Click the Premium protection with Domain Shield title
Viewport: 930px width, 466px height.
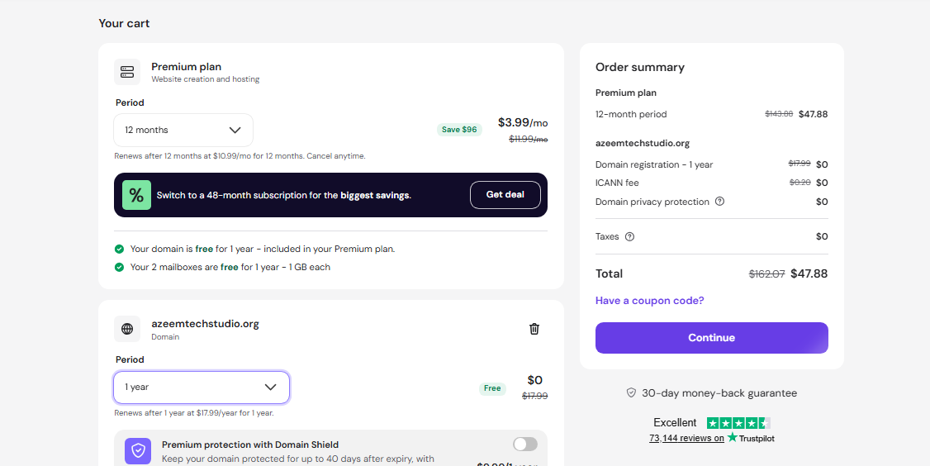coord(250,445)
